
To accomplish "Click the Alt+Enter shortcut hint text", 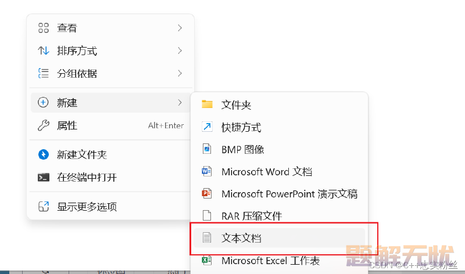I will 166,125.
